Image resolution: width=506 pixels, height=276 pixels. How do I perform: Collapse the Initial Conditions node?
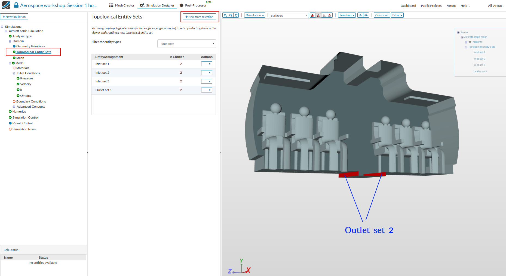coord(14,73)
